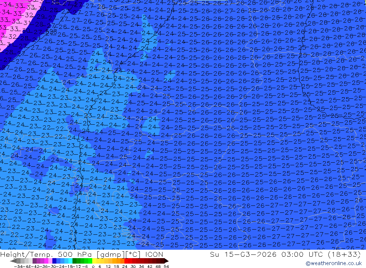Click the -54 legend label

pyautogui.click(x=18, y=267)
